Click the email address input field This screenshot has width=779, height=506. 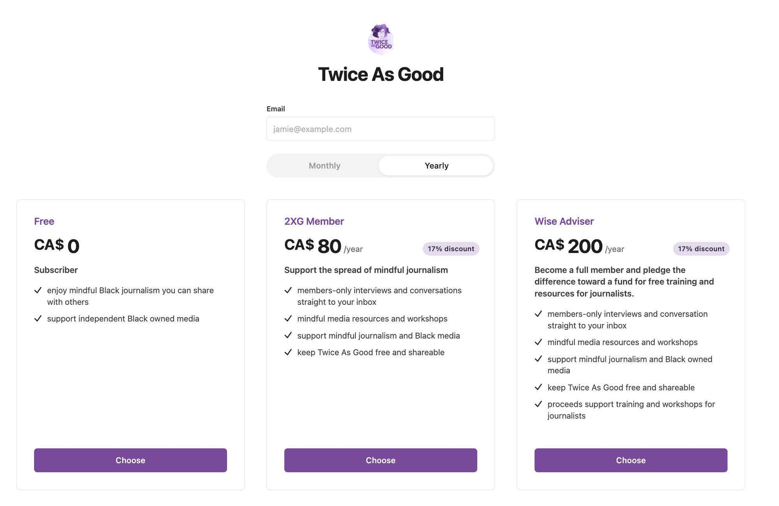tap(381, 128)
